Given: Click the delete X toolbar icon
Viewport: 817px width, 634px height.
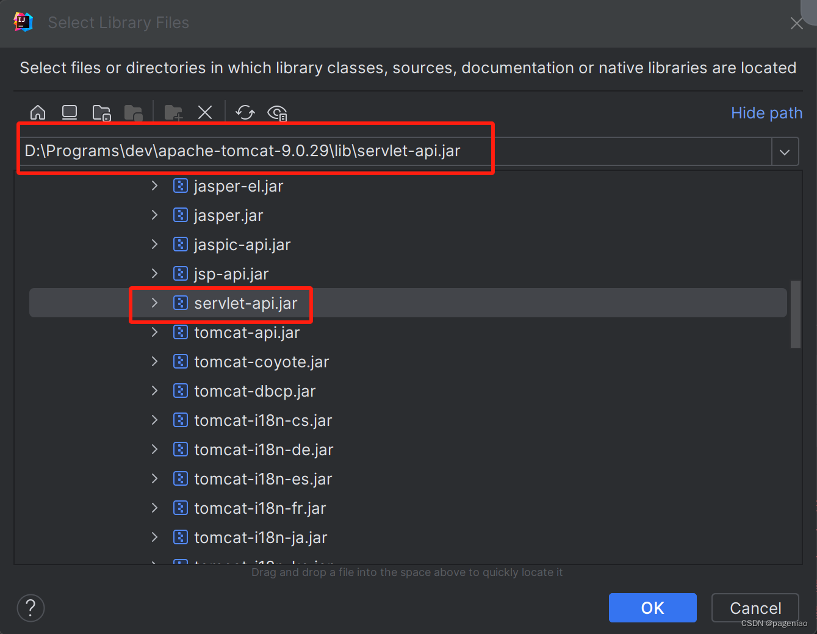Looking at the screenshot, I should [x=205, y=112].
